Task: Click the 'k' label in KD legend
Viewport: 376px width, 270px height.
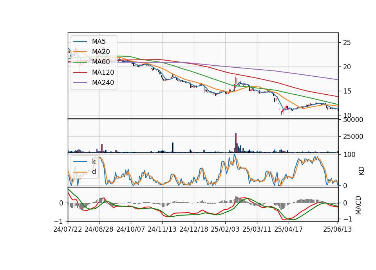Action: 94,162
